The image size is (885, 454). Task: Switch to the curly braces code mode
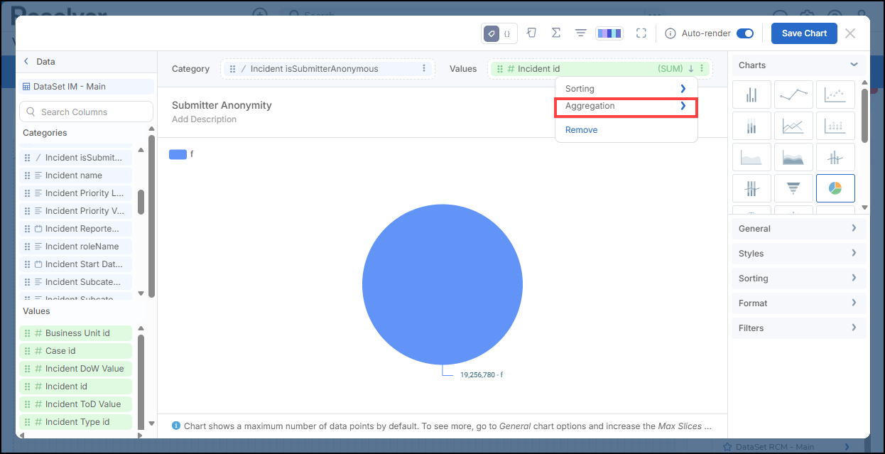(507, 33)
